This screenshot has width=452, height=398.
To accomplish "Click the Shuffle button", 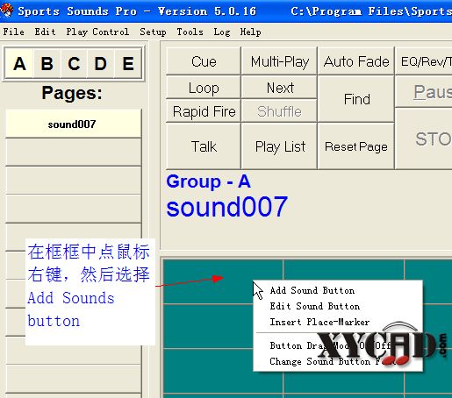I will pos(280,111).
